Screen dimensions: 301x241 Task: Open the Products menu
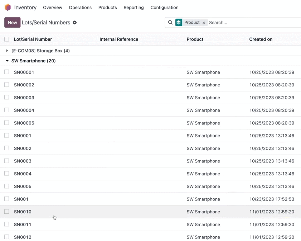tap(107, 8)
